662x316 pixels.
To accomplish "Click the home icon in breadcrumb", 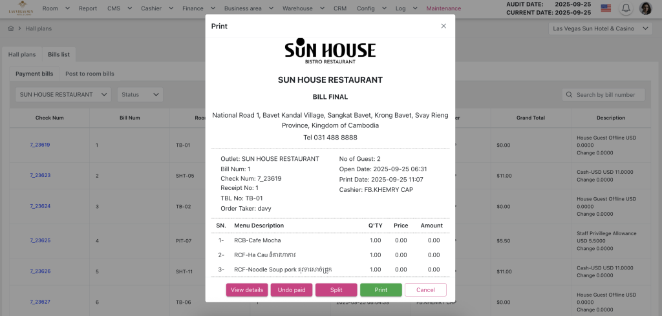I will tap(11, 28).
